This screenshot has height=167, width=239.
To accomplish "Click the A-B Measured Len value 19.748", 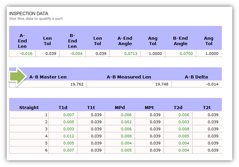I will [x=162, y=84].
